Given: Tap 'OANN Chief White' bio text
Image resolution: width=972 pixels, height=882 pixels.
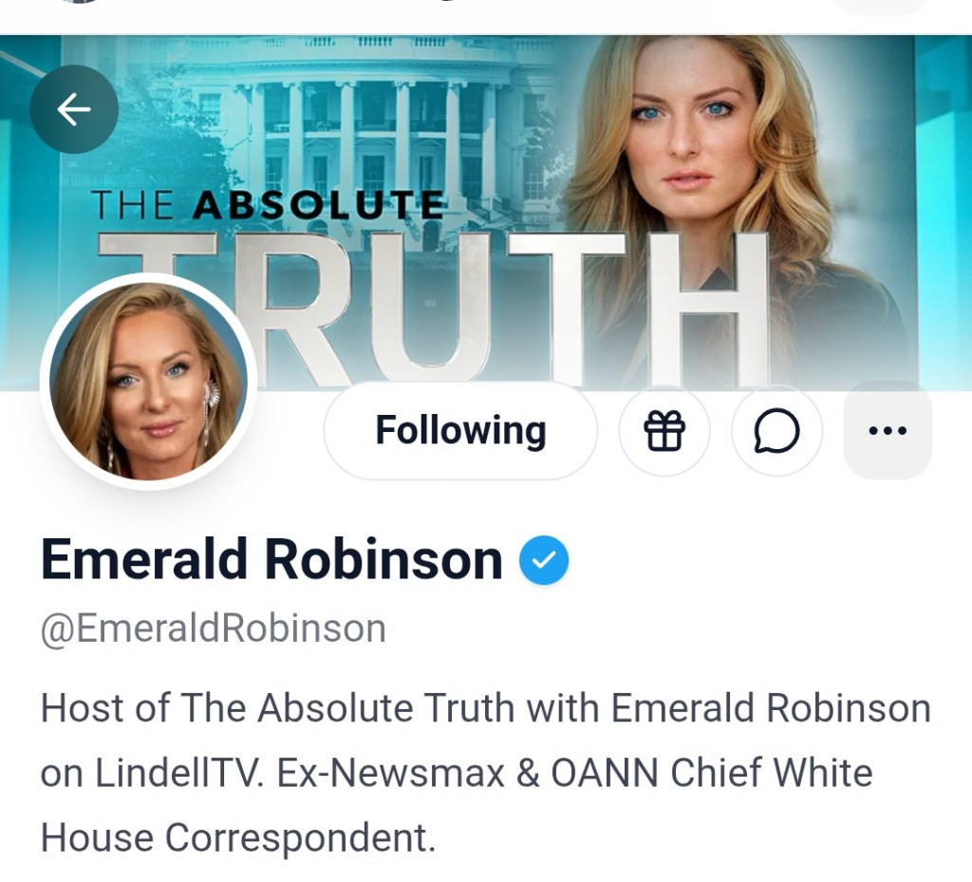Looking at the screenshot, I should tap(712, 773).
